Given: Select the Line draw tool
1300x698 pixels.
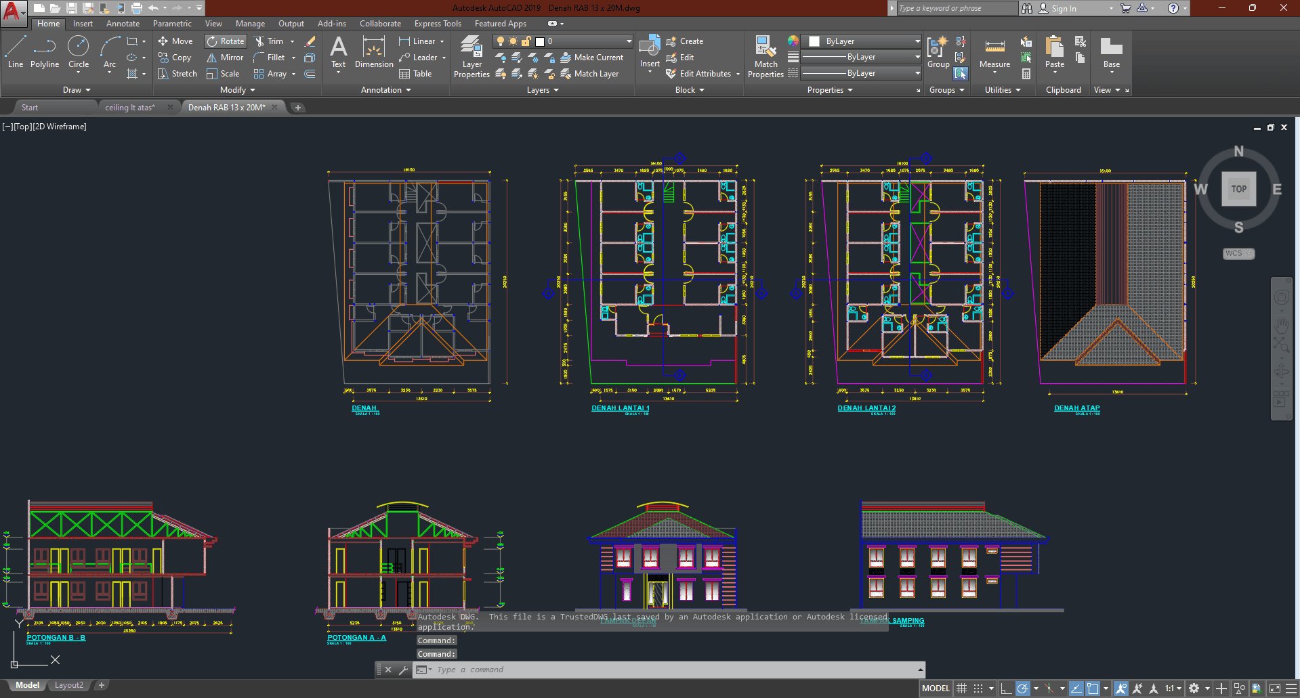Looking at the screenshot, I should click(16, 53).
